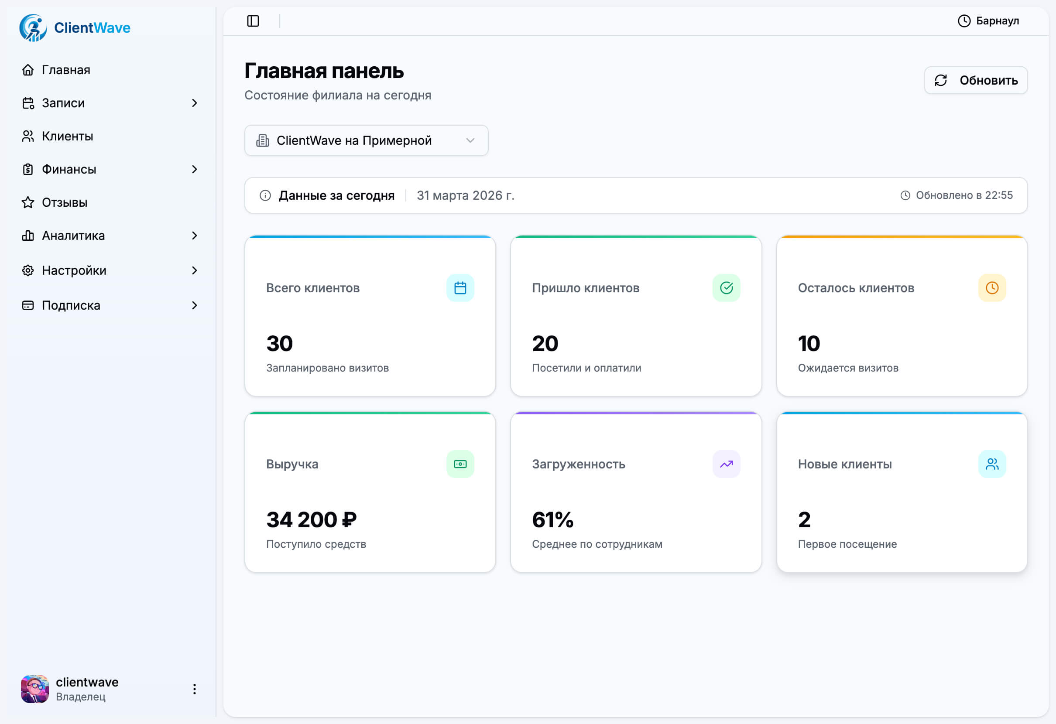Open the ClientWave на Примерной branch dropdown
Viewport: 1056px width, 724px height.
coord(366,140)
